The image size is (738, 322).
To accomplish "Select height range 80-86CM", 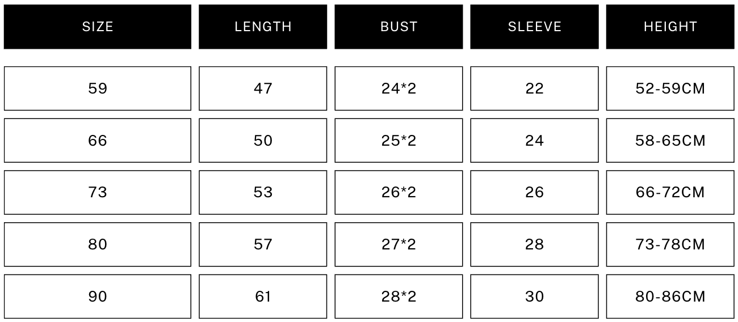I will point(670,296).
